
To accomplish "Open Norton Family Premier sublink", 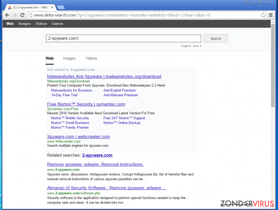I will pos(70,128).
